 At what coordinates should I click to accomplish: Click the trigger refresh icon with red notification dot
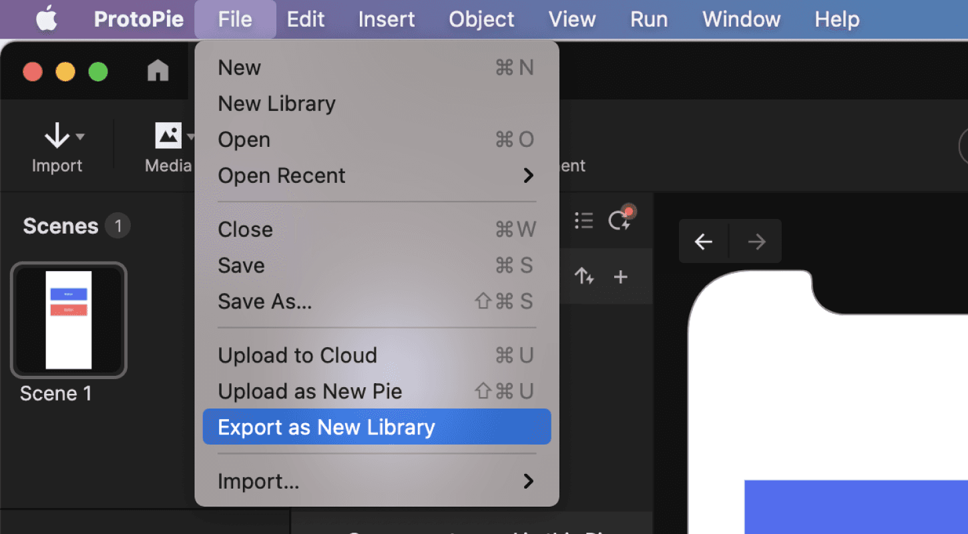click(x=621, y=220)
